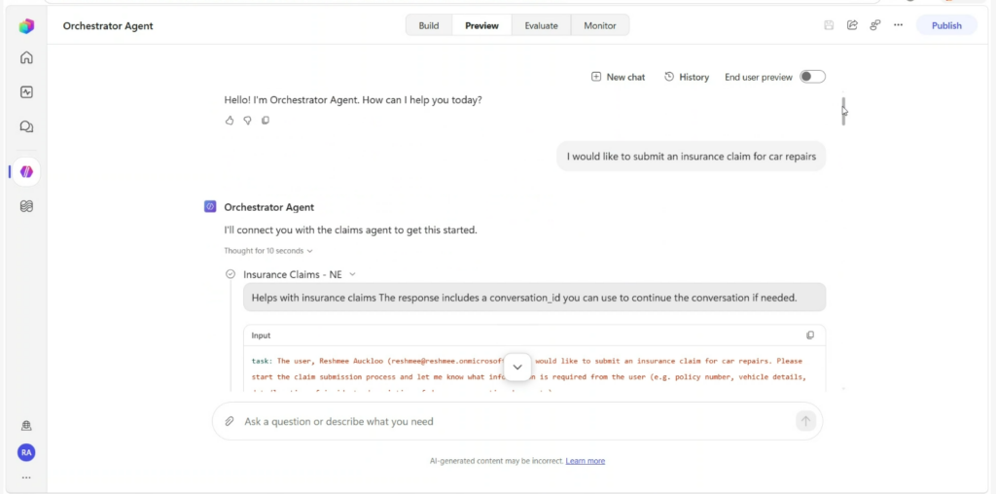Give thumbs up to greeting message
The width and height of the screenshot is (996, 494).
coord(230,120)
